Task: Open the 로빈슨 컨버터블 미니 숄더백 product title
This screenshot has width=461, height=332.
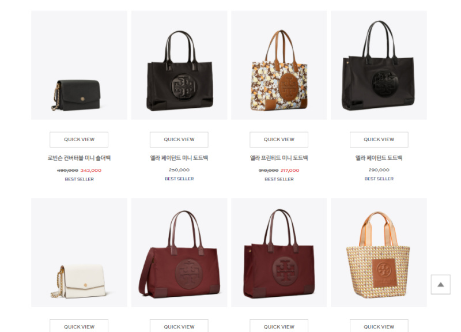Action: pos(79,158)
